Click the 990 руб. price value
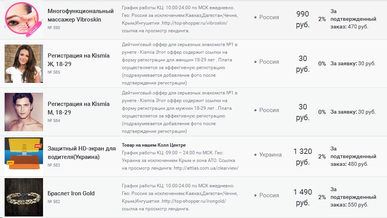The image size is (387, 218). coord(303,19)
